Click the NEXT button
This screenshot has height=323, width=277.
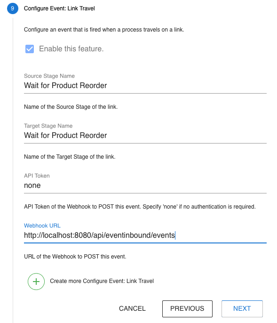pos(242,308)
